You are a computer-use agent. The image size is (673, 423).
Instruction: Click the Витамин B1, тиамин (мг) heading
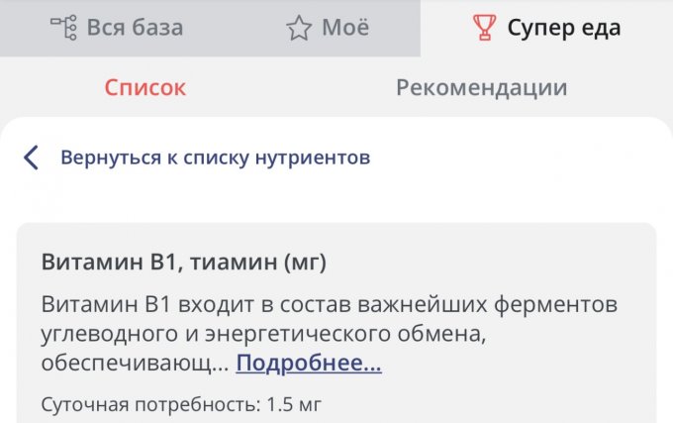click(184, 263)
